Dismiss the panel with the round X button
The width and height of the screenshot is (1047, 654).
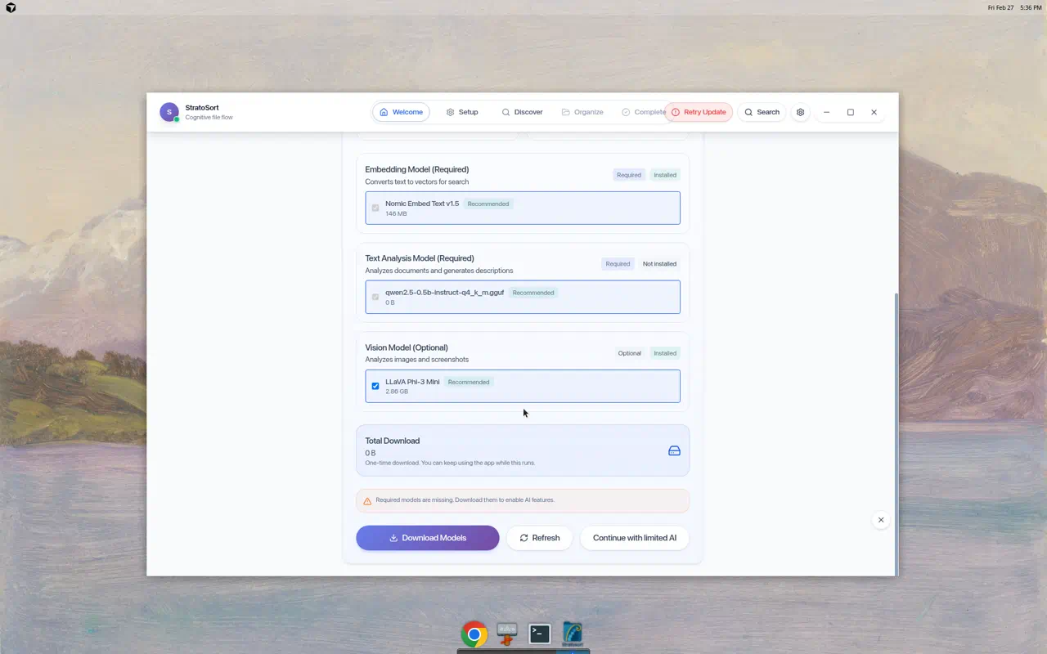(881, 520)
